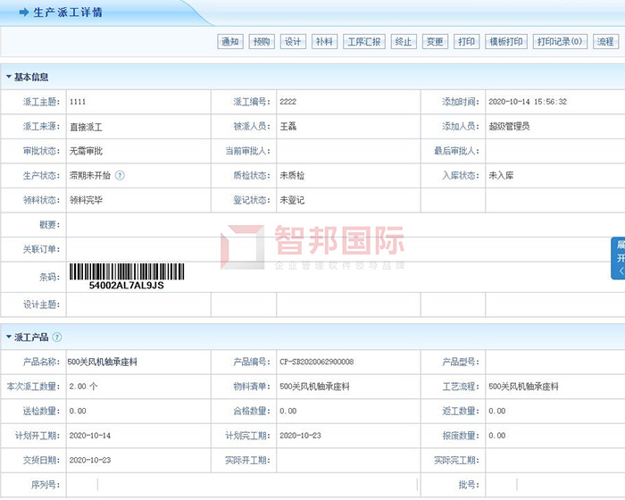Click the barcode image 54002AL7AL9JS
The image size is (625, 500).
point(126,277)
